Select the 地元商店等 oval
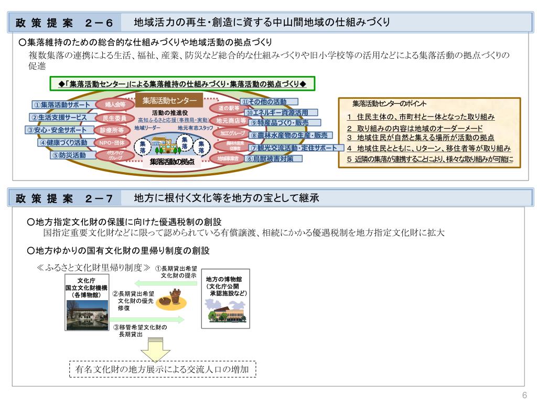The height and width of the screenshot is (403, 537). [x=231, y=121]
